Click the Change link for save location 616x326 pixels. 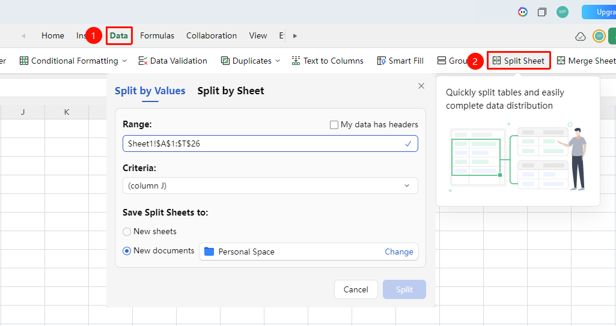point(399,252)
